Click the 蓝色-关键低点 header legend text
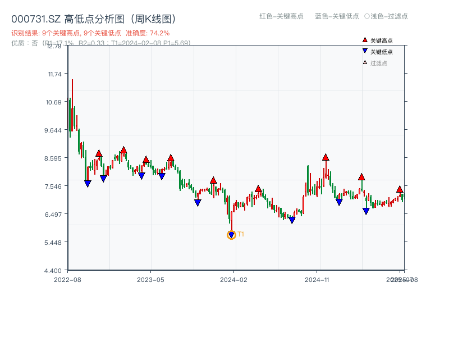This screenshot has height=337, width=449. pyautogui.click(x=337, y=16)
